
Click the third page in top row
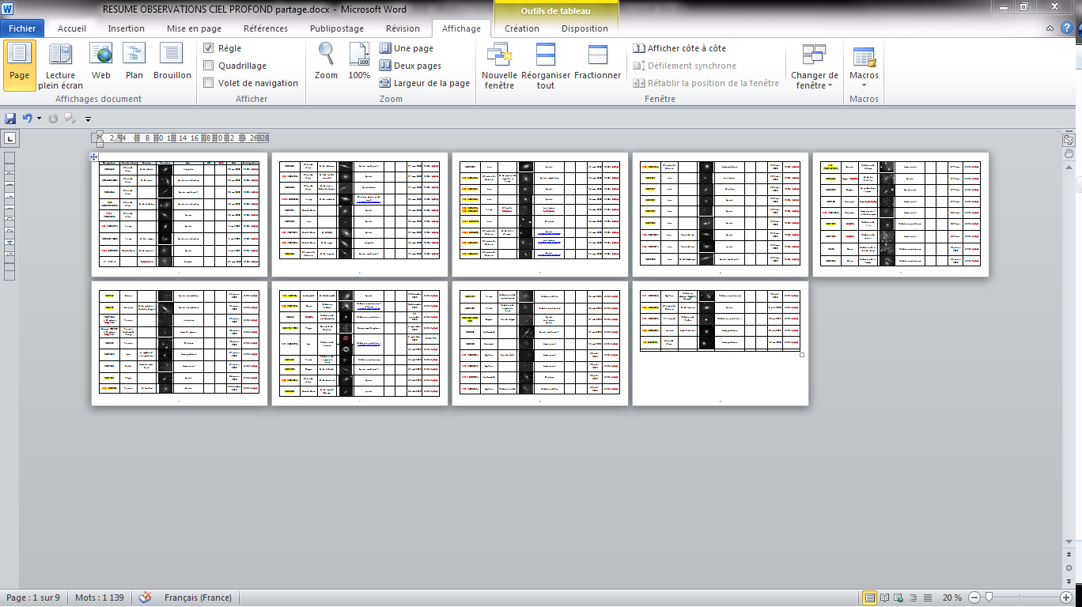tap(540, 214)
